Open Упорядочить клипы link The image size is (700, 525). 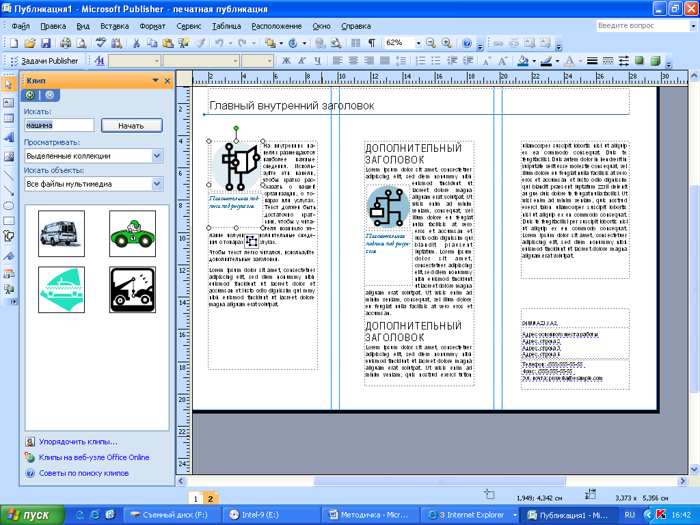coord(78,442)
